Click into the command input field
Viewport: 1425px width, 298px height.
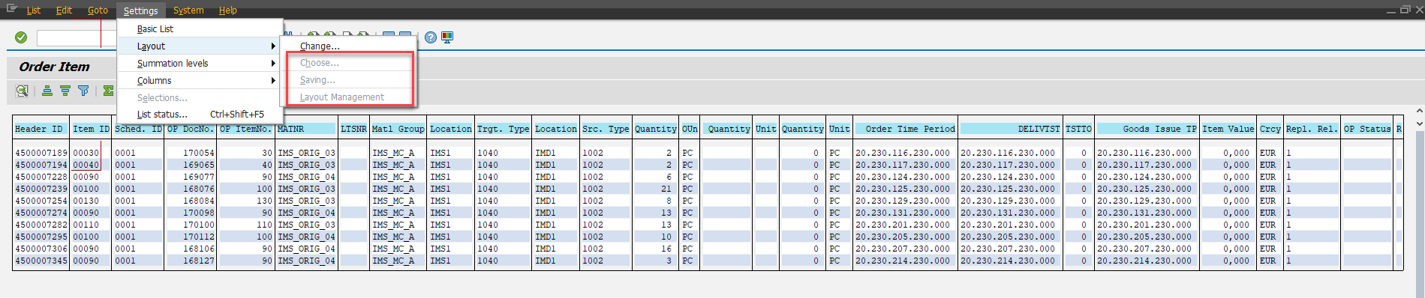point(69,37)
